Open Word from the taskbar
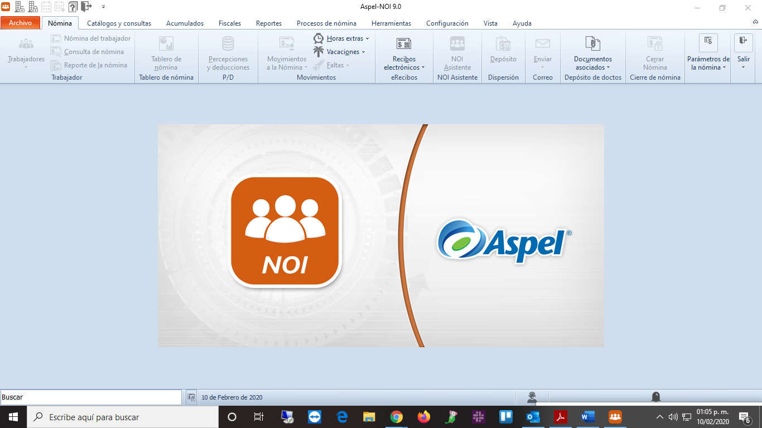Image resolution: width=762 pixels, height=428 pixels. pos(588,417)
